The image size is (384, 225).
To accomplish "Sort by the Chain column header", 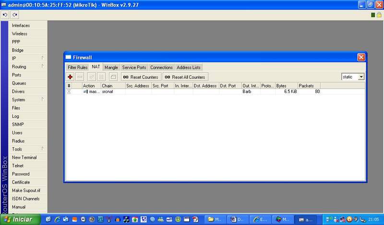I will 113,86.
